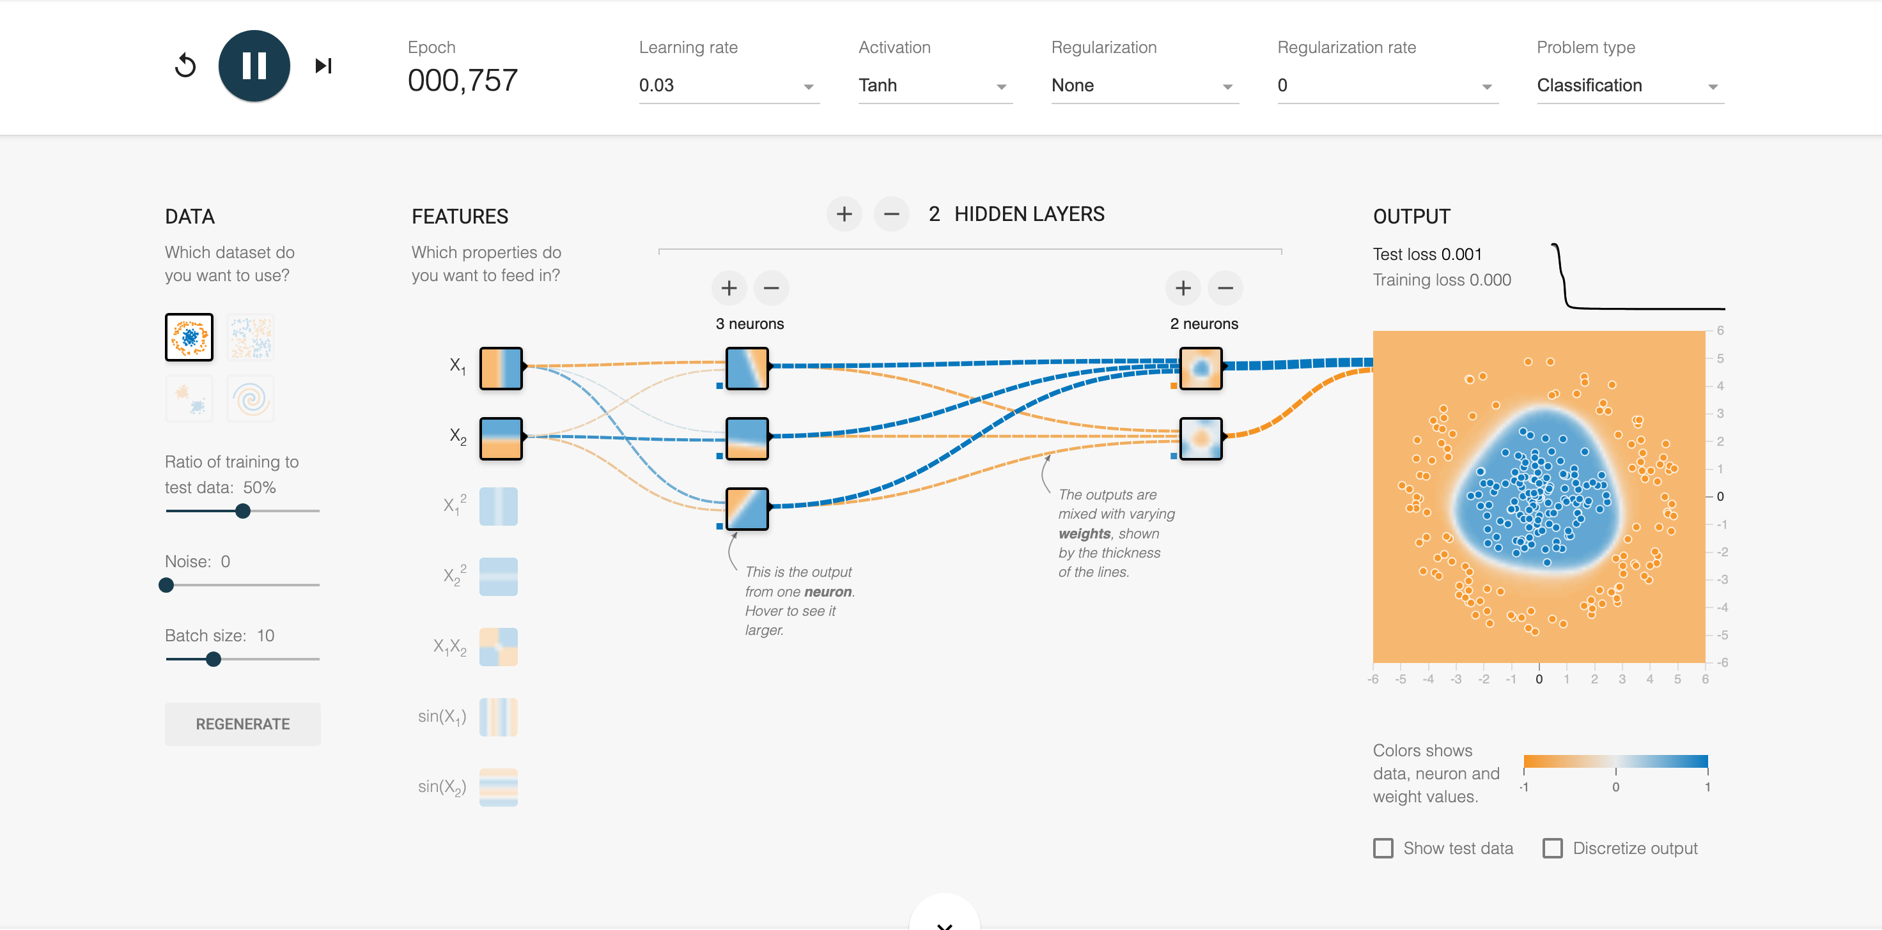Select the XOR dataset thumbnail
Image resolution: width=1882 pixels, height=930 pixels.
point(251,337)
